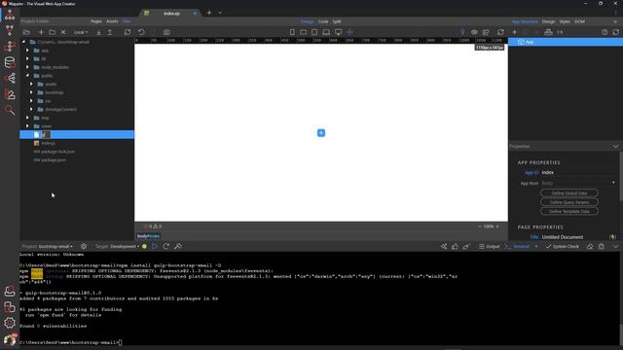Click the App ID input field
The height and width of the screenshot is (350, 623).
[x=578, y=172]
